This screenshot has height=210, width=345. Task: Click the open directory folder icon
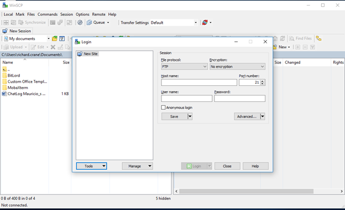pos(55,39)
